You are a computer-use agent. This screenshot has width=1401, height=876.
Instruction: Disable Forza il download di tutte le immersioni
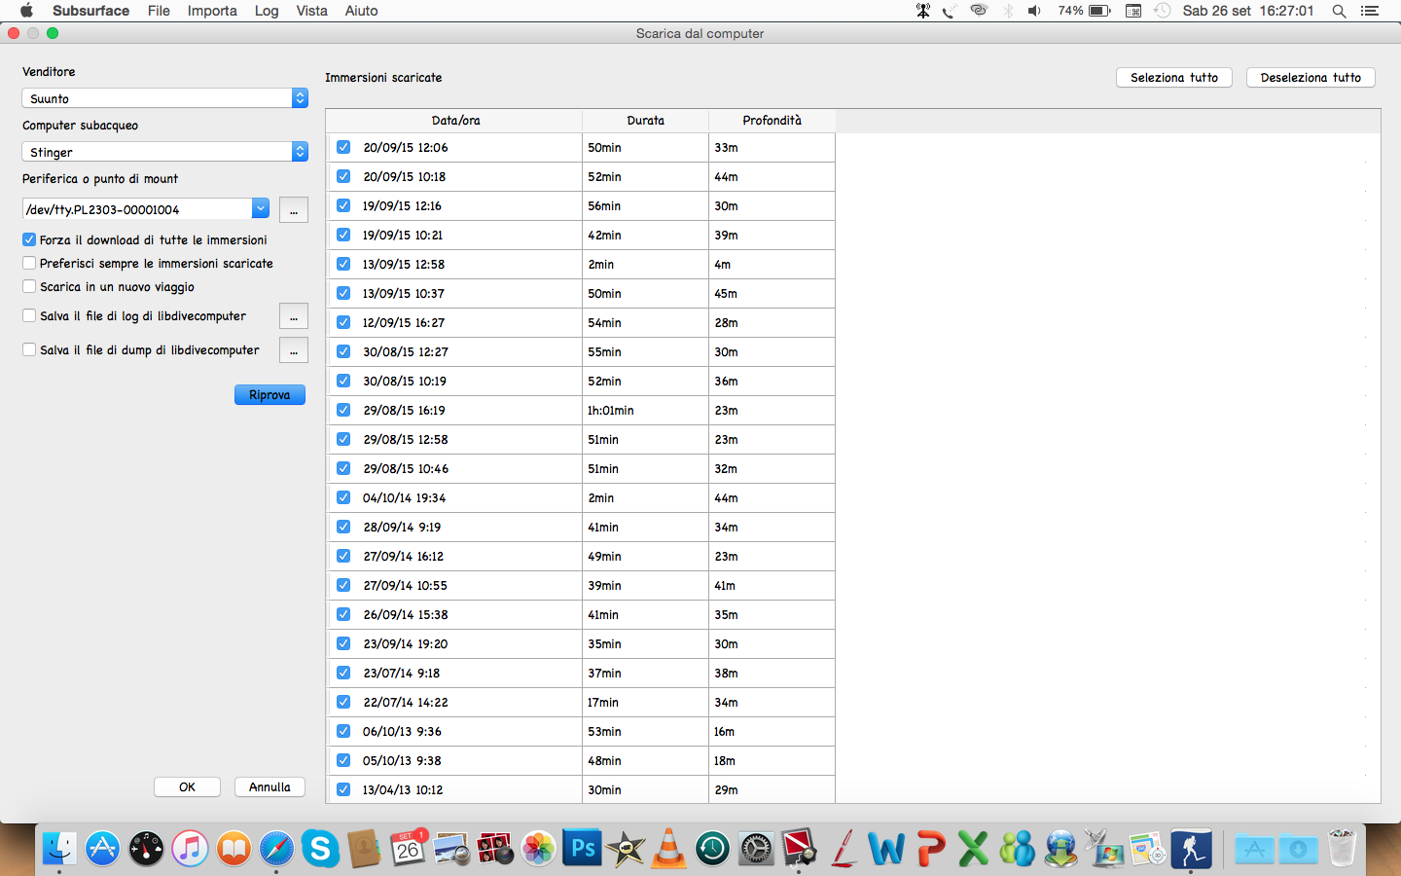(x=29, y=239)
